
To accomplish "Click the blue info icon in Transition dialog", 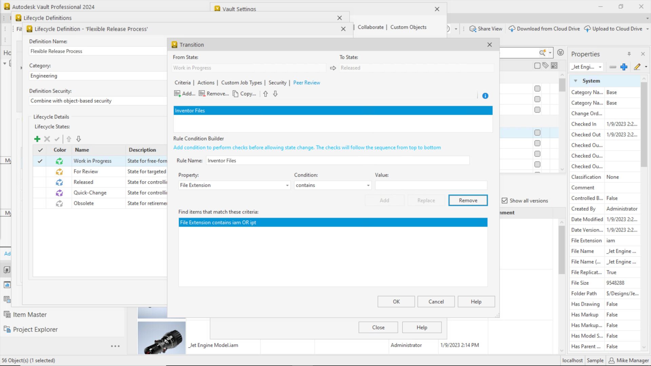I will [485, 96].
